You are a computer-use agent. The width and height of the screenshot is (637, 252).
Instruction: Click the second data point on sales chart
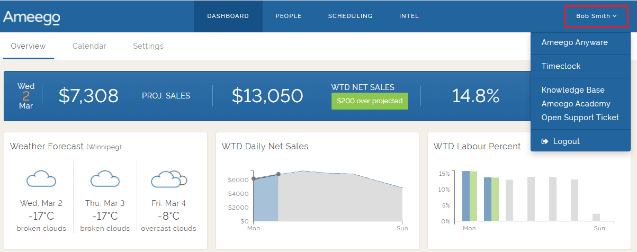tap(279, 174)
